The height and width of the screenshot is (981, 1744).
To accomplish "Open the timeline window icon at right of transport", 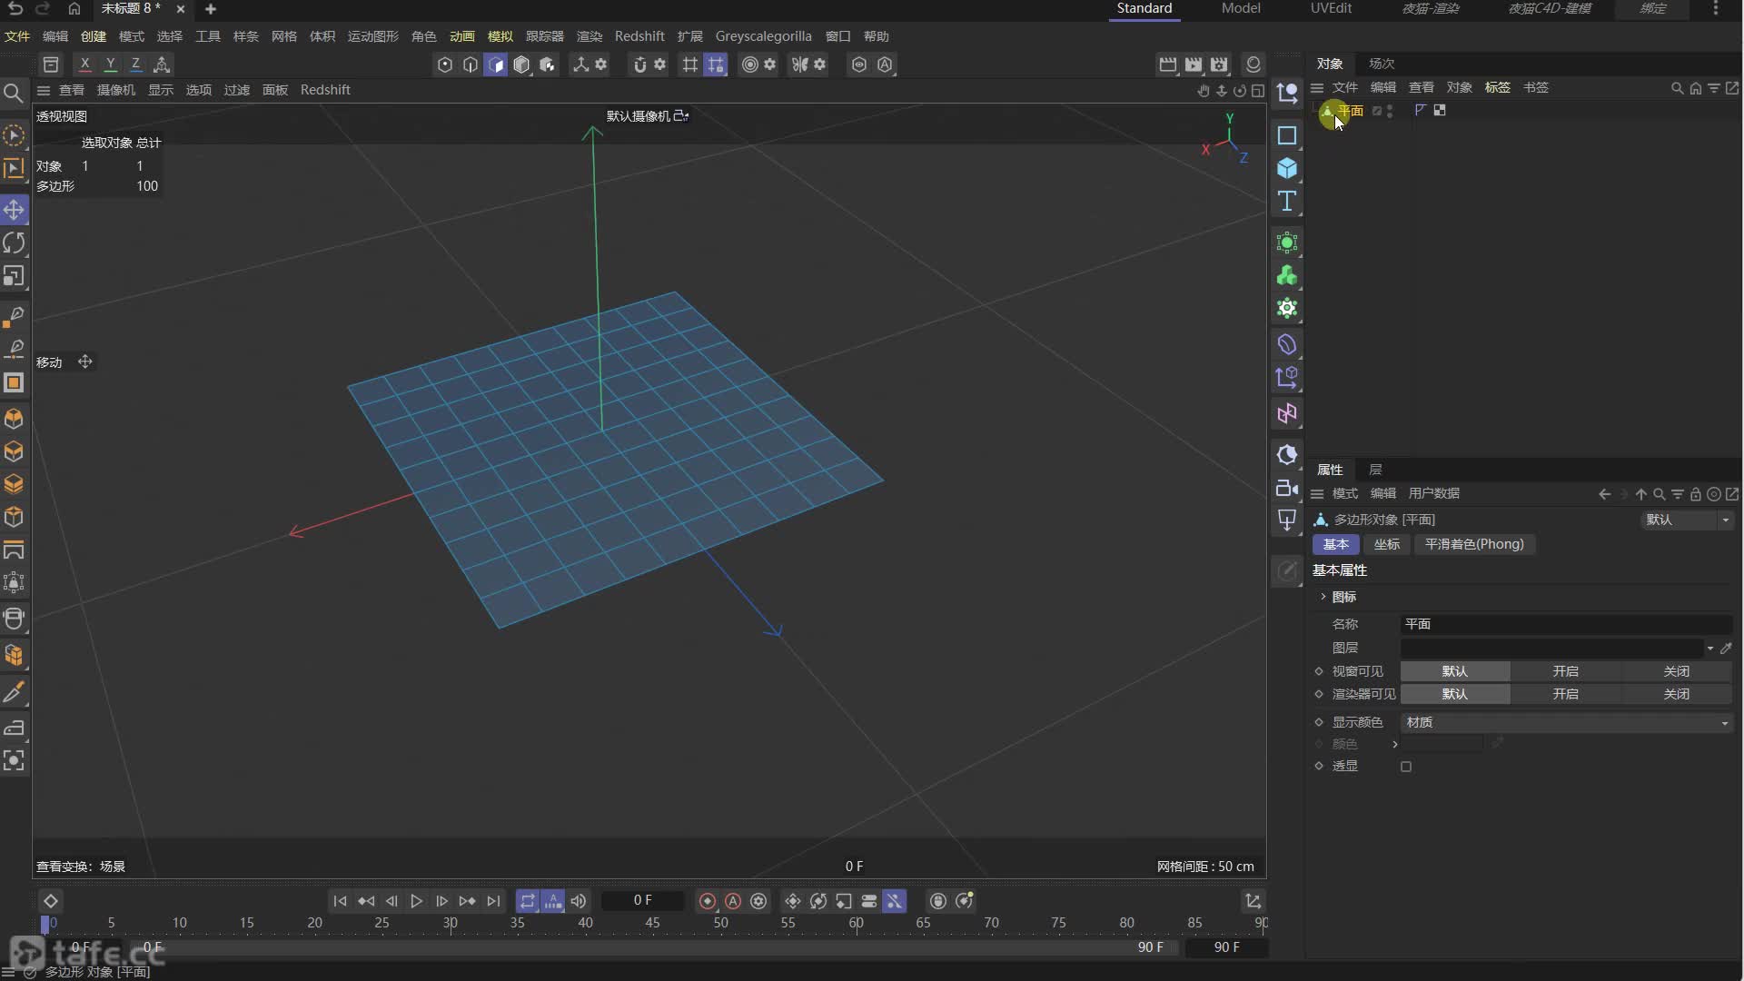I will (x=1253, y=901).
